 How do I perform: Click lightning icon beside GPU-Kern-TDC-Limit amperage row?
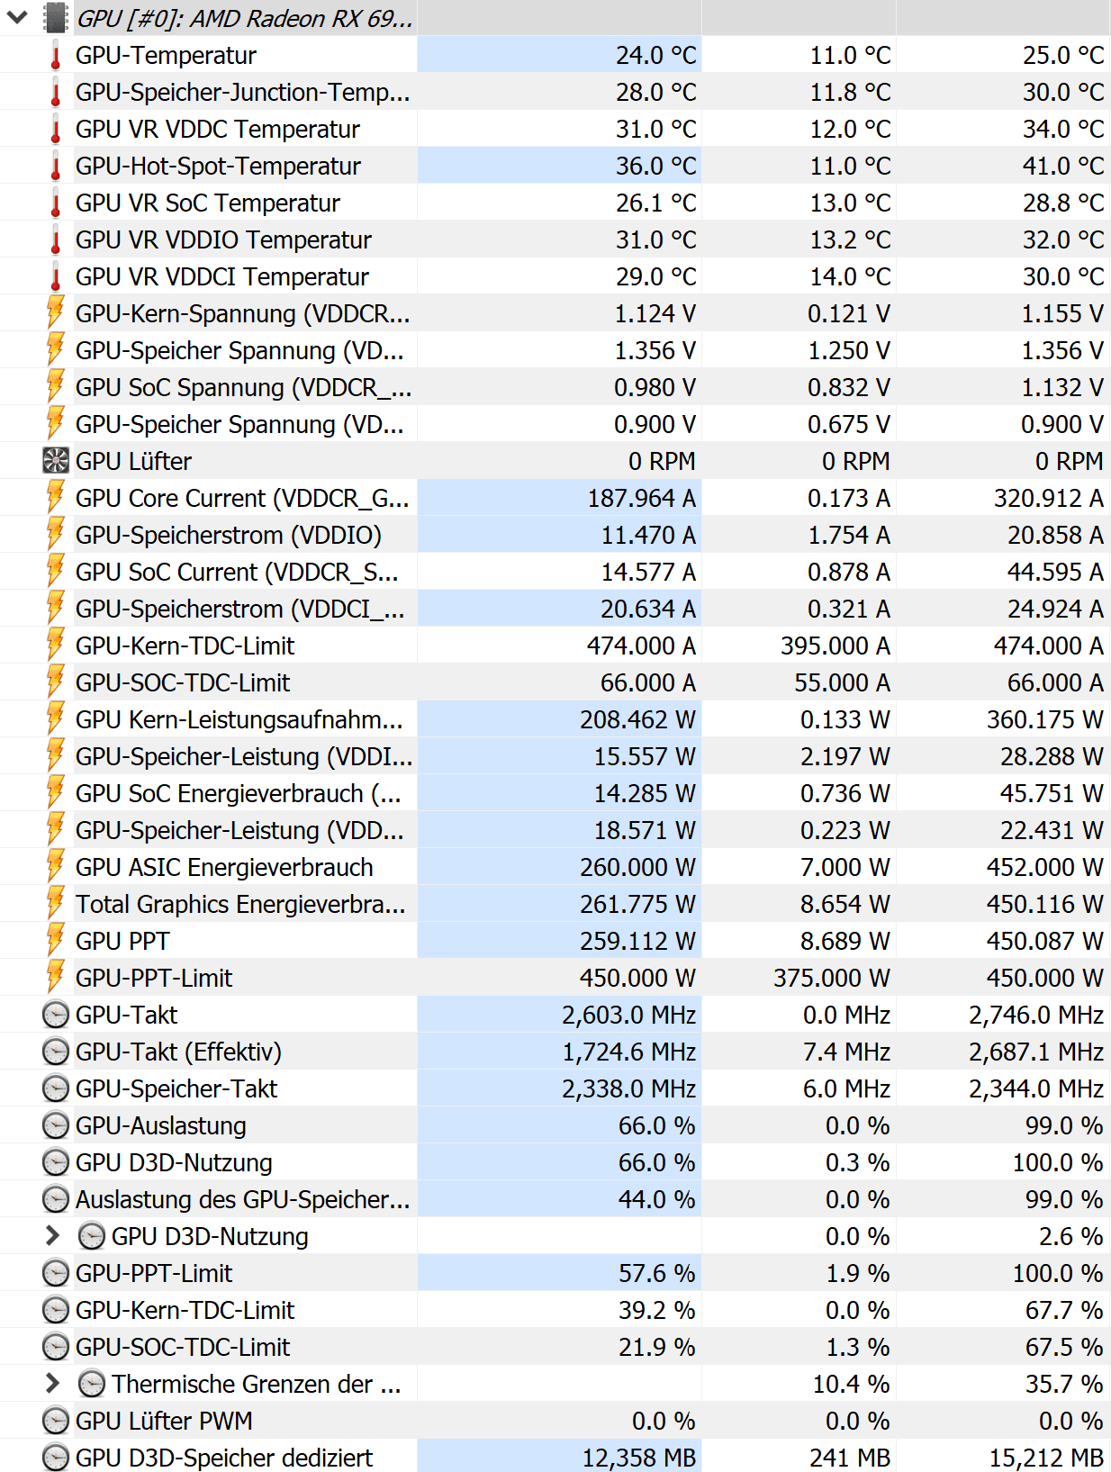coord(56,646)
